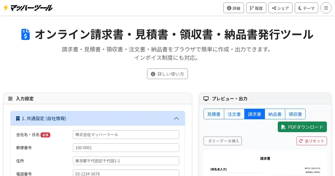Select the 領収書 tab

(295, 114)
